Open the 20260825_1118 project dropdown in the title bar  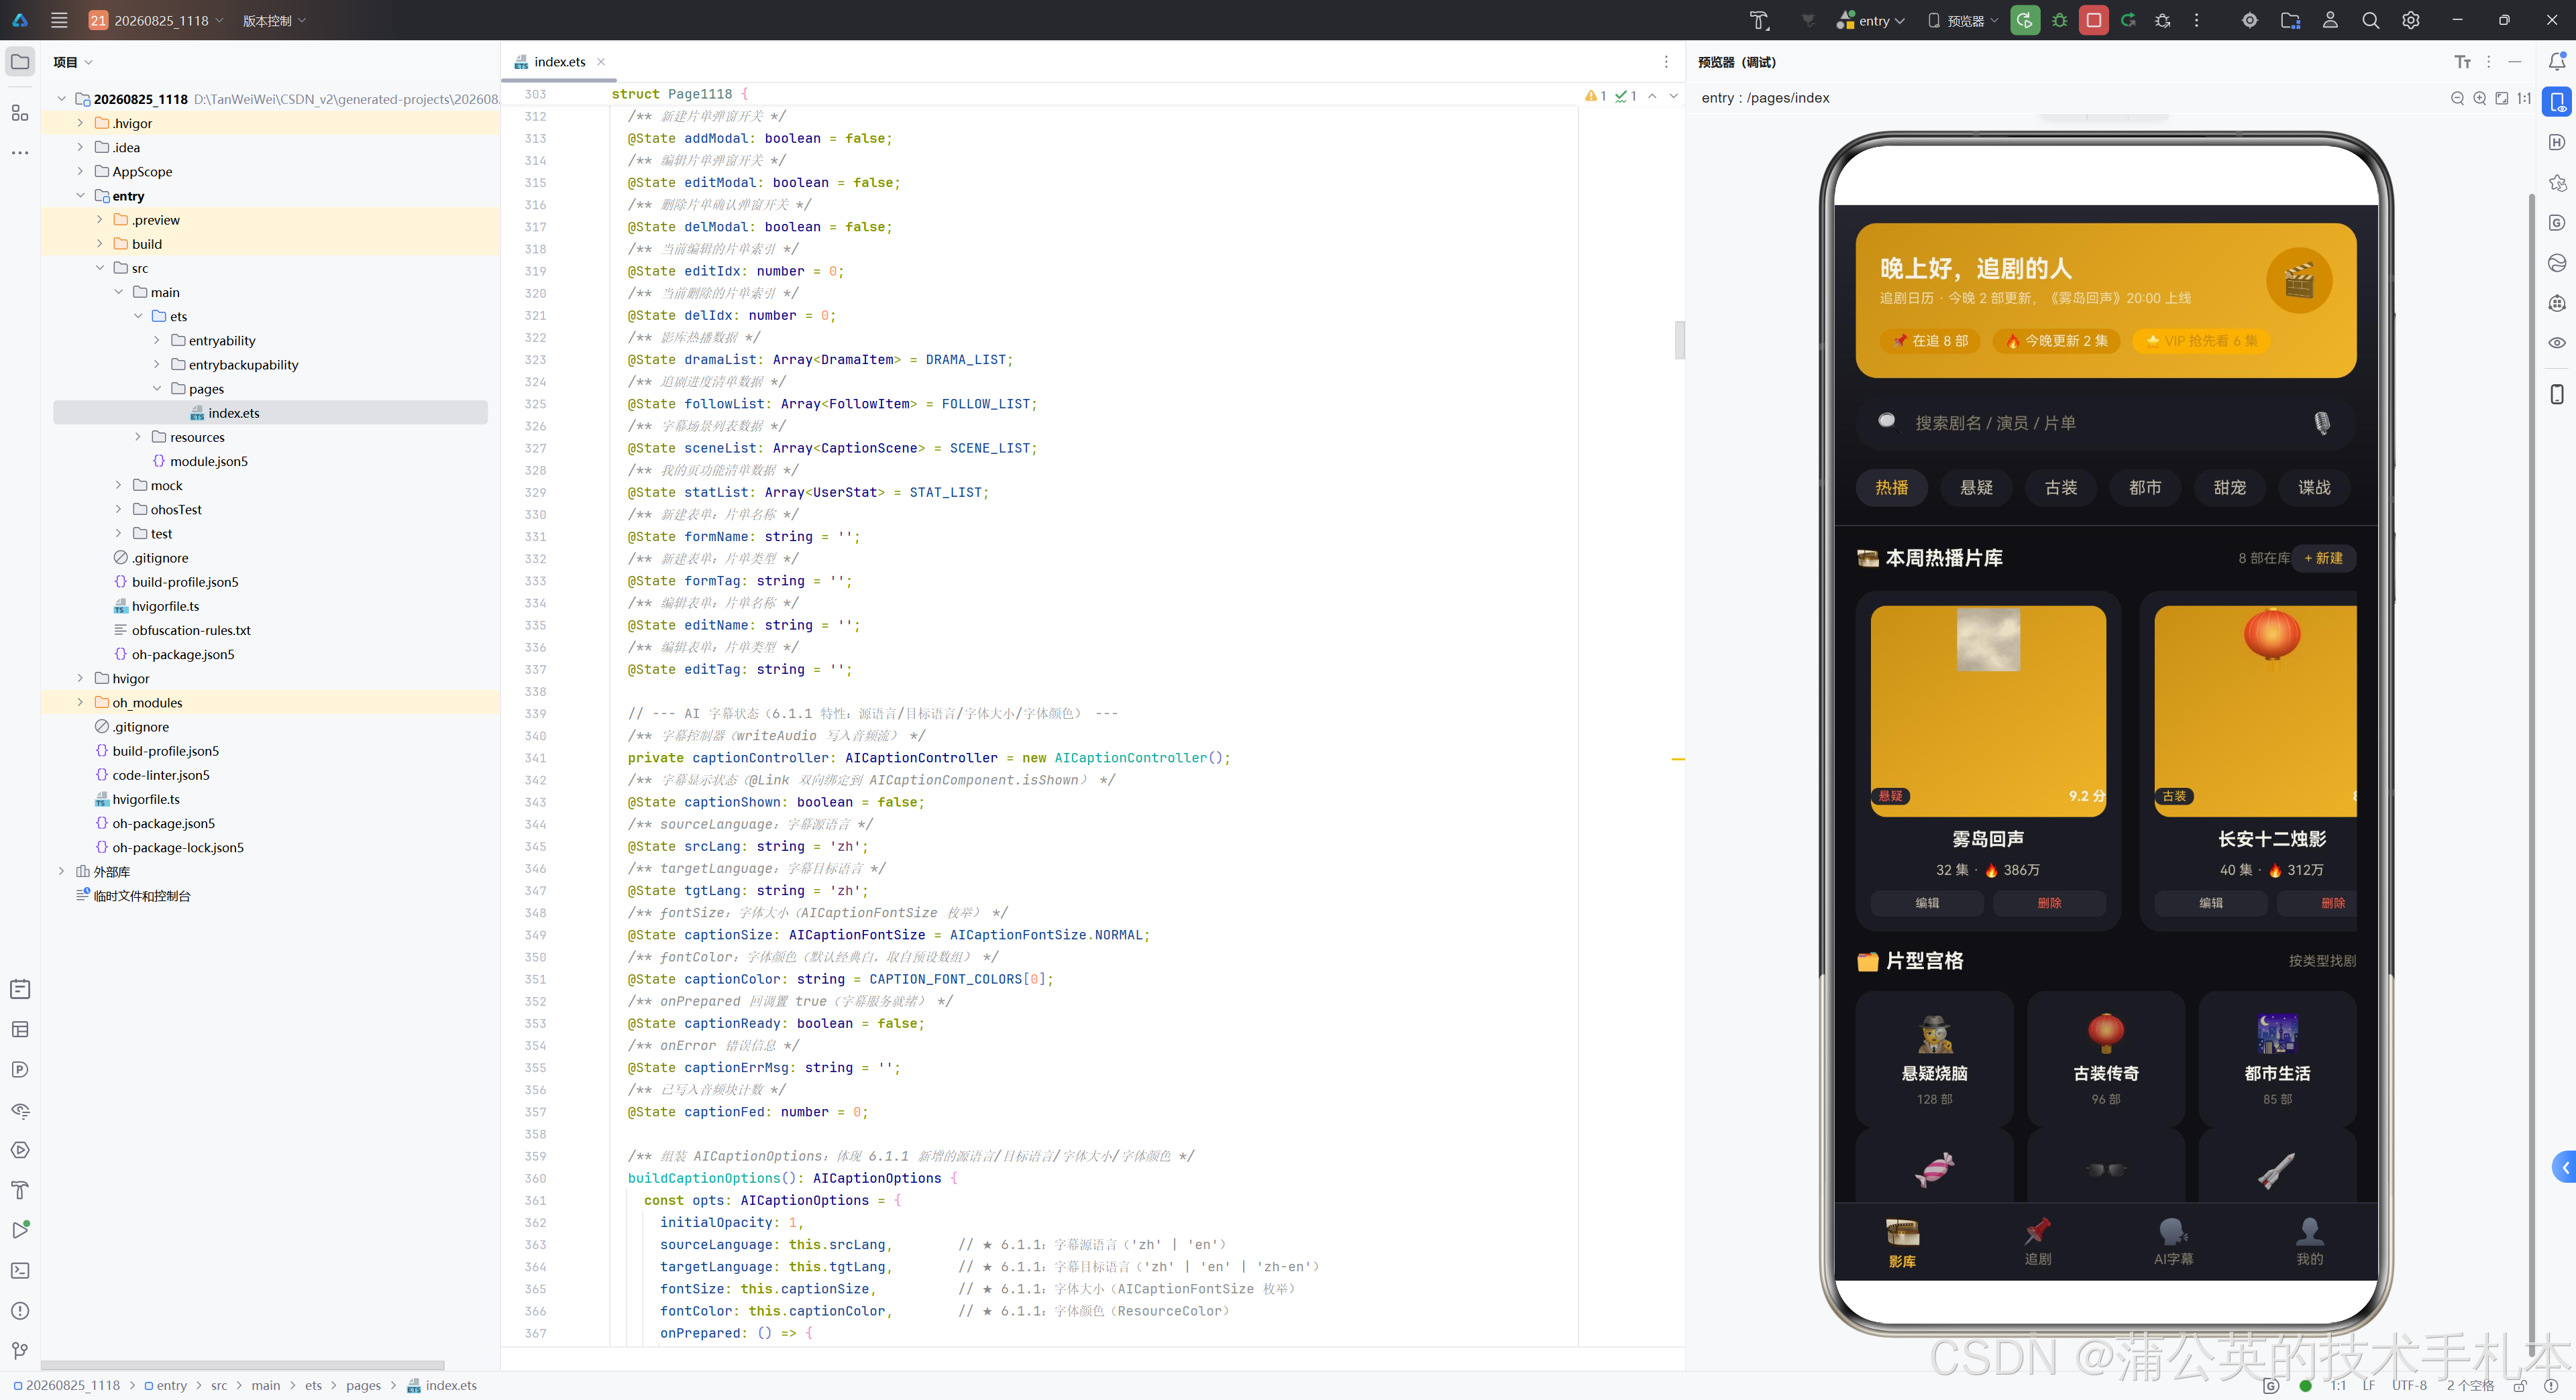click(156, 20)
